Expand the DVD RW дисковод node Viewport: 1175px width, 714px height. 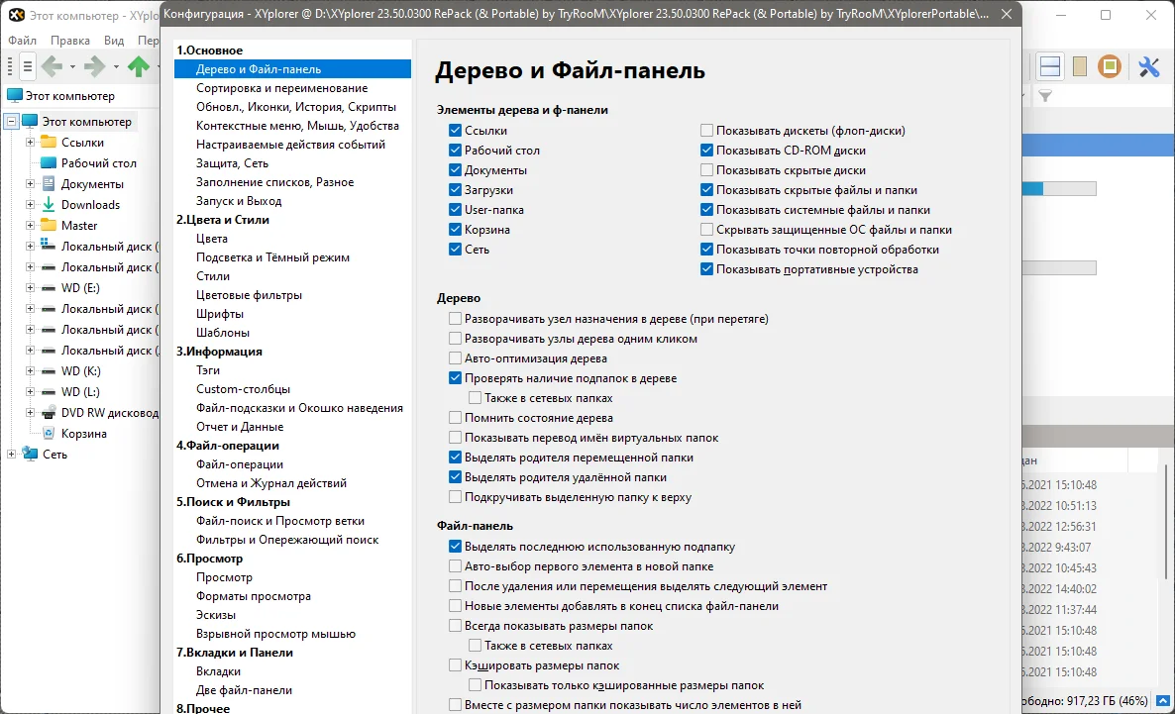coord(30,412)
